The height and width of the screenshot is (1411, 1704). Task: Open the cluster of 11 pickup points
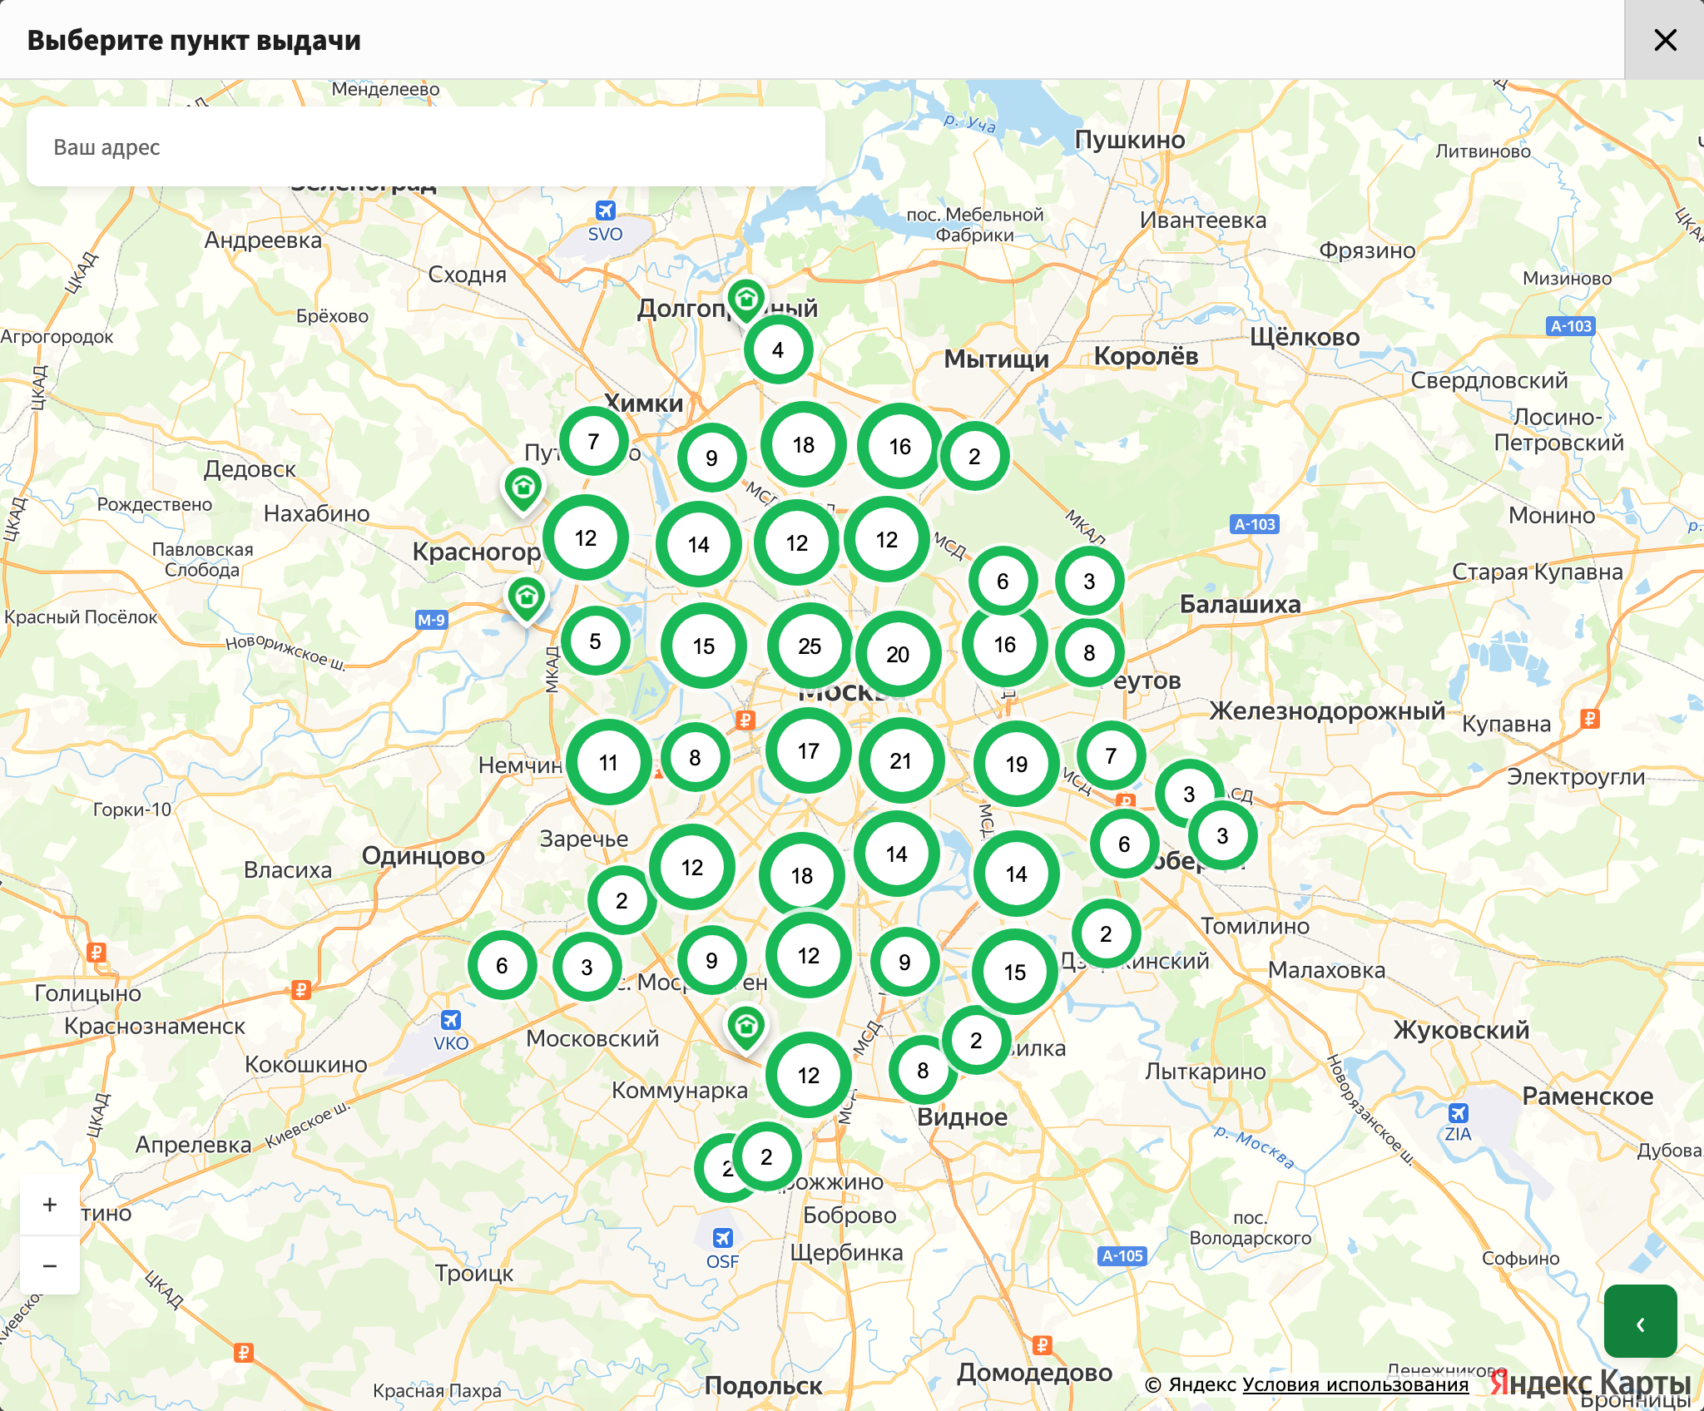[x=608, y=762]
